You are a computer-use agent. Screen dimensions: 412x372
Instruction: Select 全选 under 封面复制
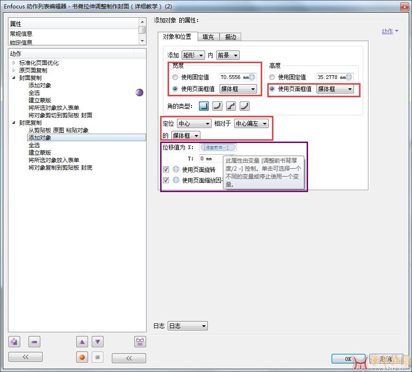coord(34,93)
